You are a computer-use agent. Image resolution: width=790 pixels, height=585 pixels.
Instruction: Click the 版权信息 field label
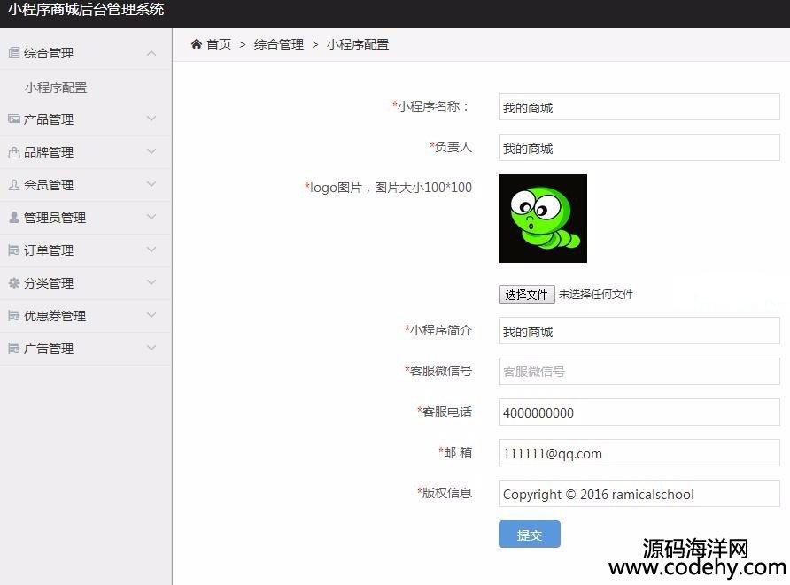point(445,493)
